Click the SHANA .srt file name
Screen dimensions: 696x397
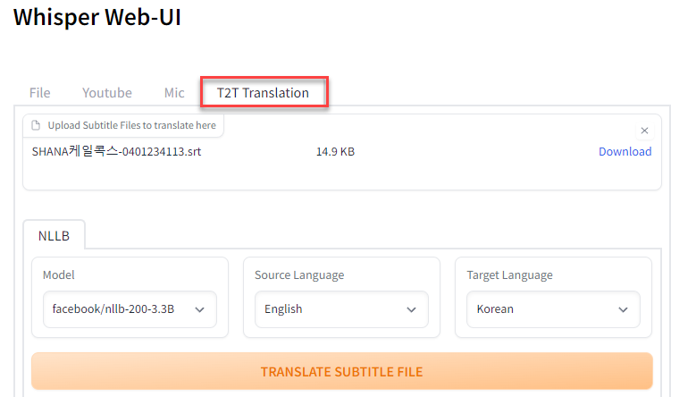[x=116, y=152]
